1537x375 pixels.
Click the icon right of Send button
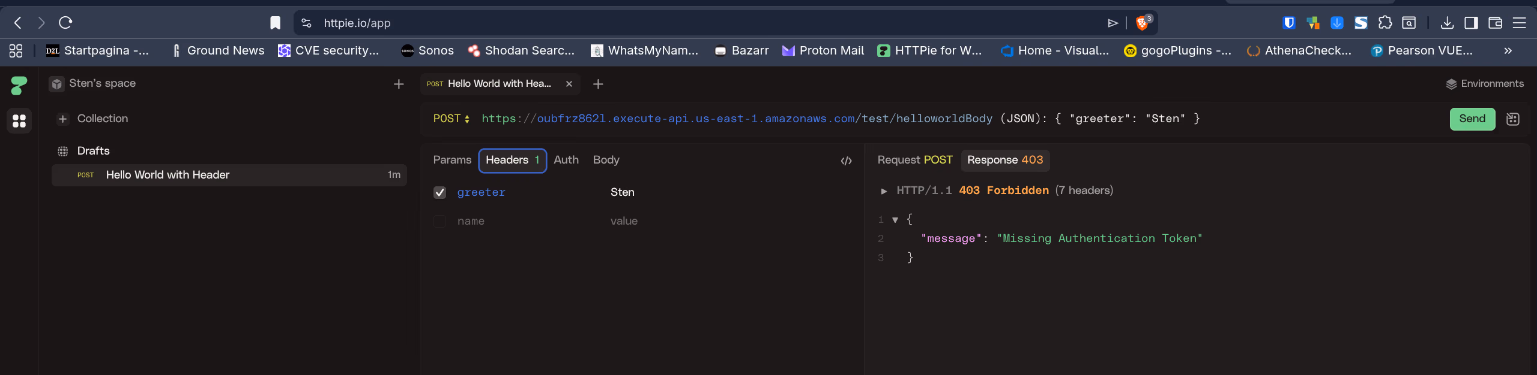point(1513,119)
